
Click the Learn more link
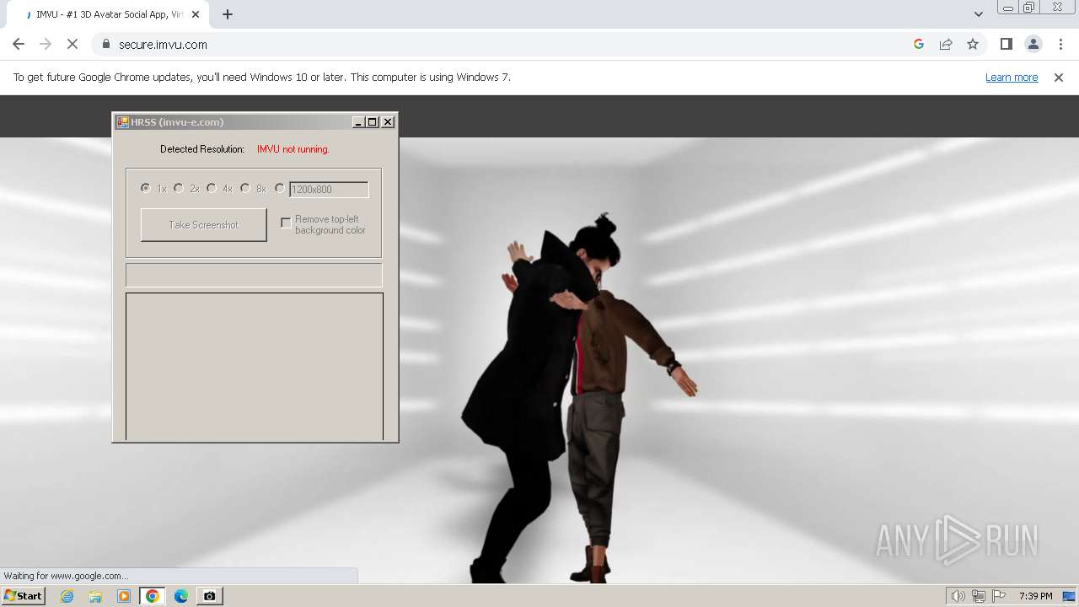(x=1012, y=77)
